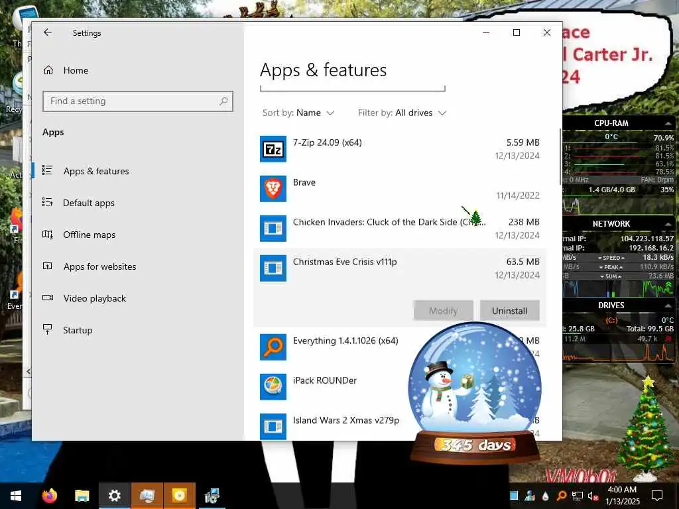Open Default apps page
Image resolution: width=679 pixels, height=509 pixels.
click(89, 203)
